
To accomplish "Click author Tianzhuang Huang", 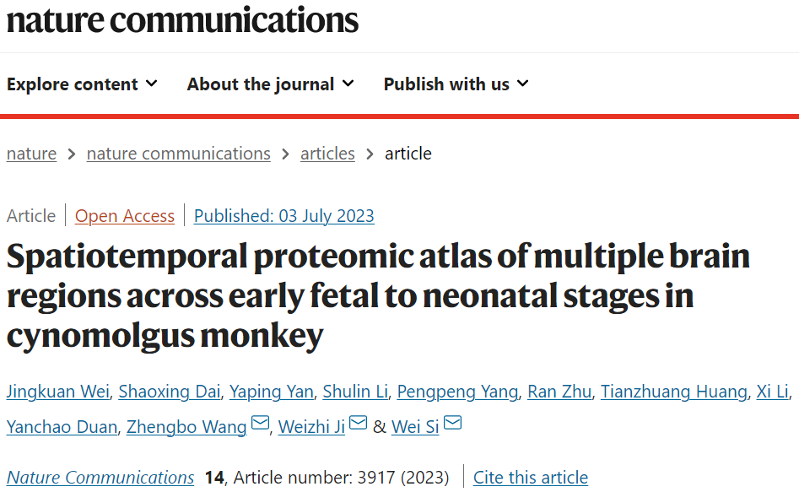I will [674, 392].
